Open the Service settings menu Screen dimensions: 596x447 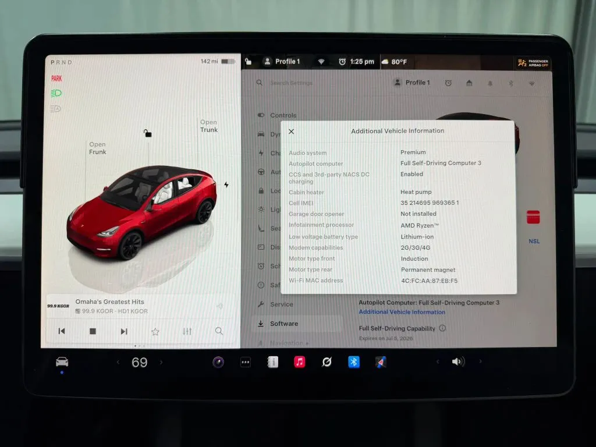(281, 304)
